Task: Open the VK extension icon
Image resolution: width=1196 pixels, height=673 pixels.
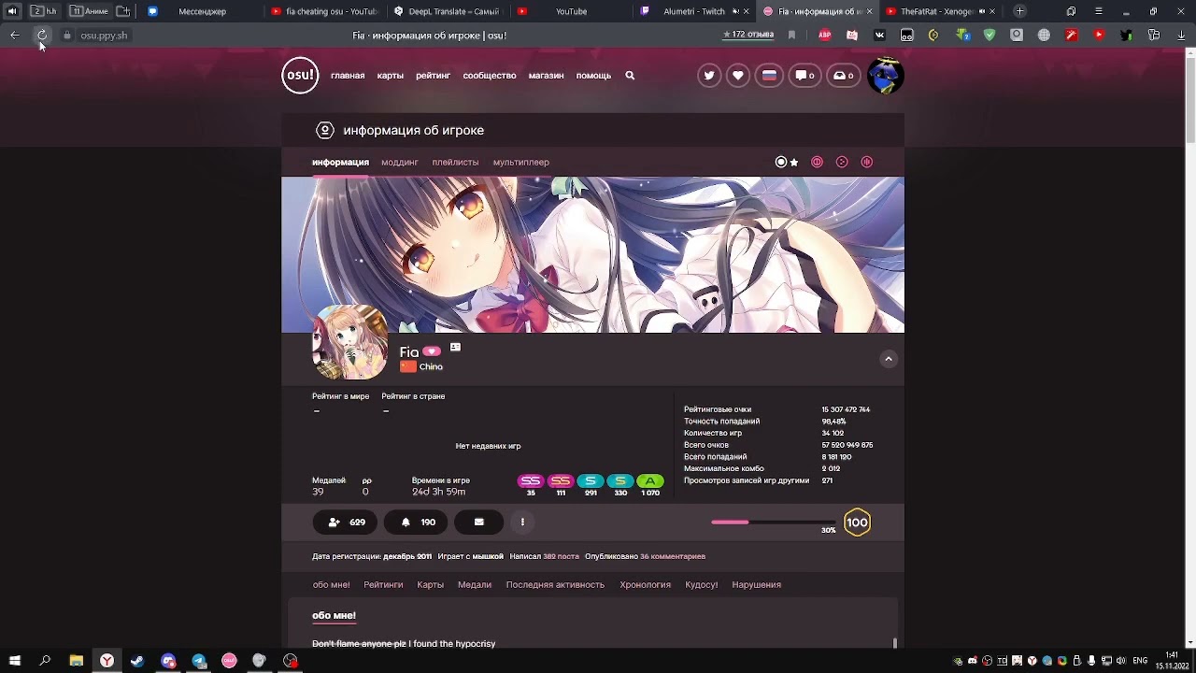Action: (879, 36)
